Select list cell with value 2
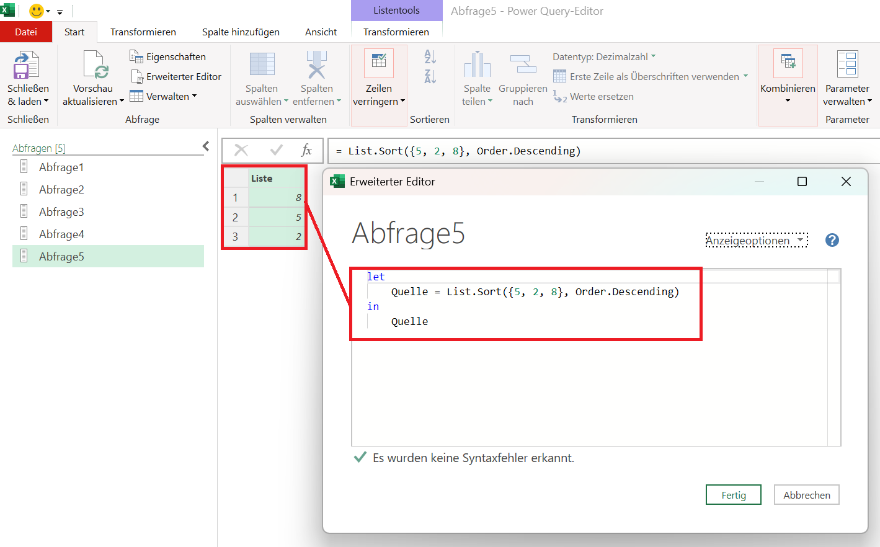Screen dimensions: 880x547 click(x=277, y=236)
